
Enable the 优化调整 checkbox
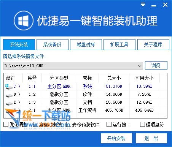click(x=6, y=125)
